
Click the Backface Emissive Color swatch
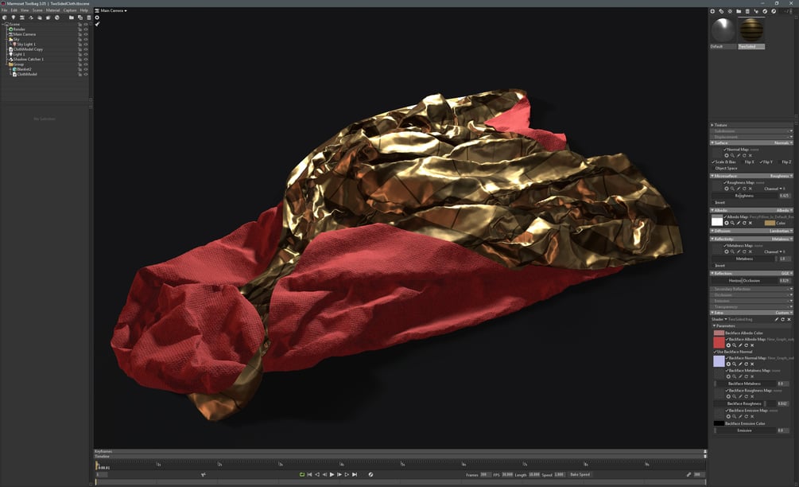click(x=719, y=423)
